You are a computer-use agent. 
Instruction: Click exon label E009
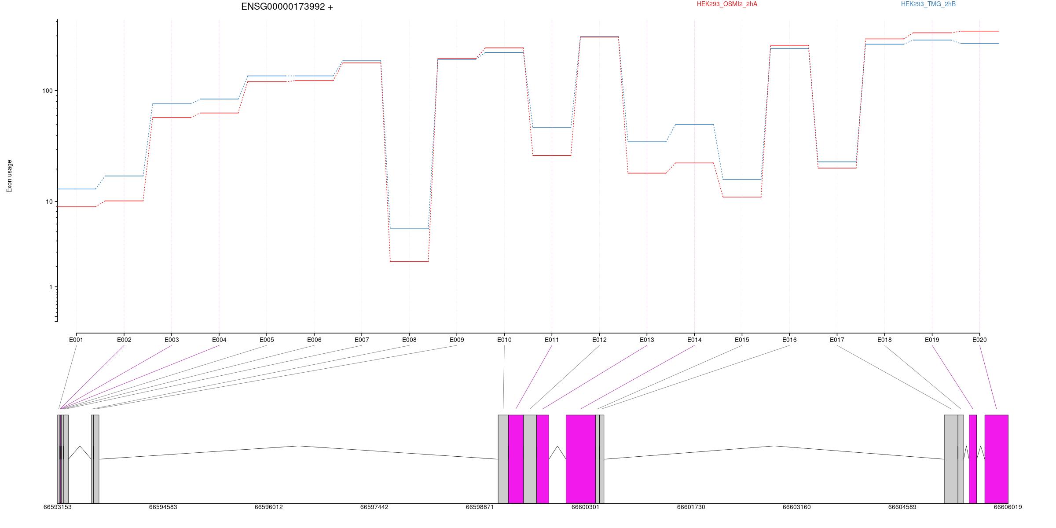point(457,340)
